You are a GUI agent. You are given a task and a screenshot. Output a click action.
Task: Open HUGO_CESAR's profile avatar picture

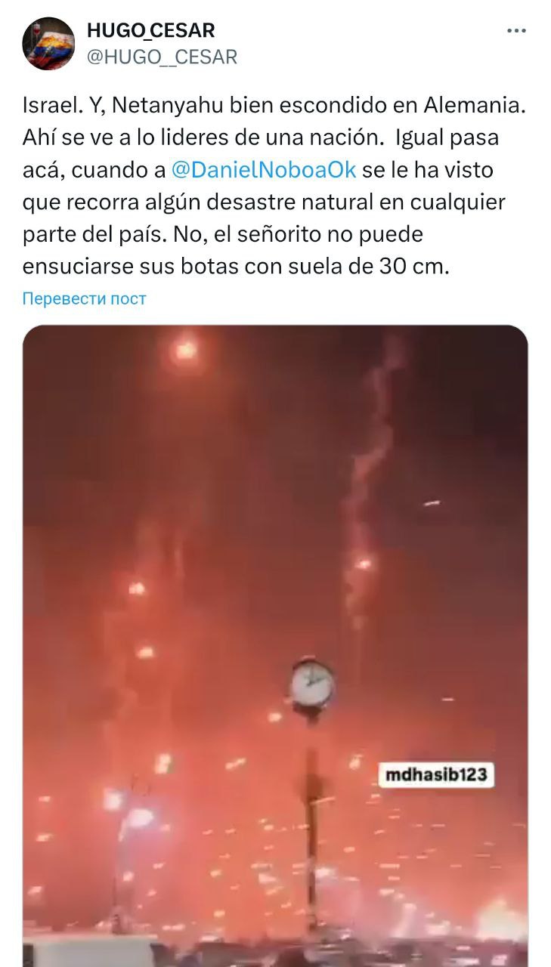pyautogui.click(x=48, y=44)
